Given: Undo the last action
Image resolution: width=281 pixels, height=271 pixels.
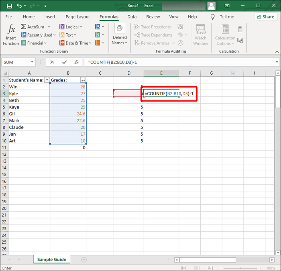Looking at the screenshot, I should [x=19, y=6].
